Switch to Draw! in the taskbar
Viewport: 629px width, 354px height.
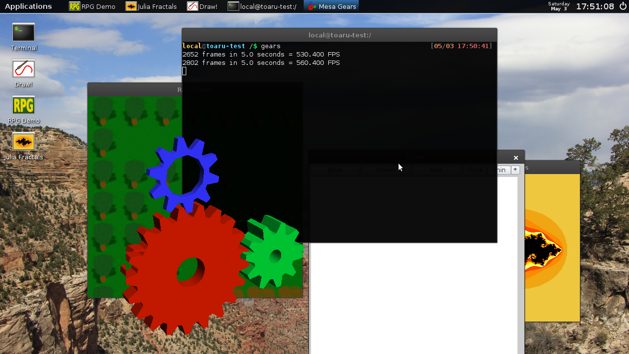(202, 6)
